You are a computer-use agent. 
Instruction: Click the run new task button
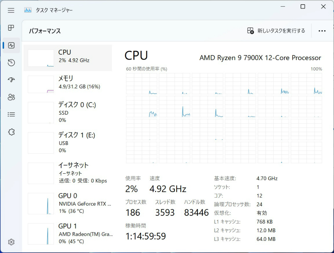click(x=276, y=31)
